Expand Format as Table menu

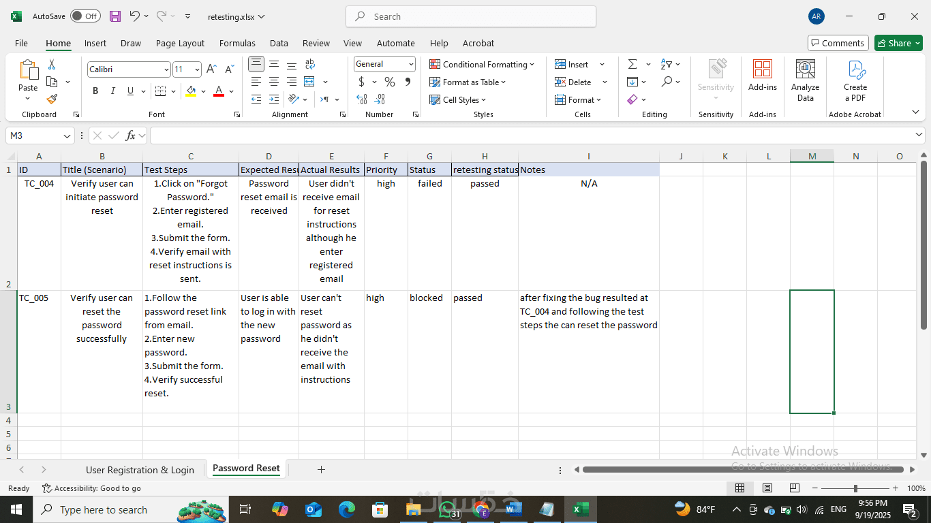pyautogui.click(x=468, y=82)
